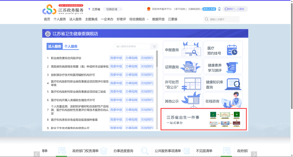Viewport: 293px width, 157px height.
Task: Open 好差评 in the navigation menu
Action: [121, 19]
